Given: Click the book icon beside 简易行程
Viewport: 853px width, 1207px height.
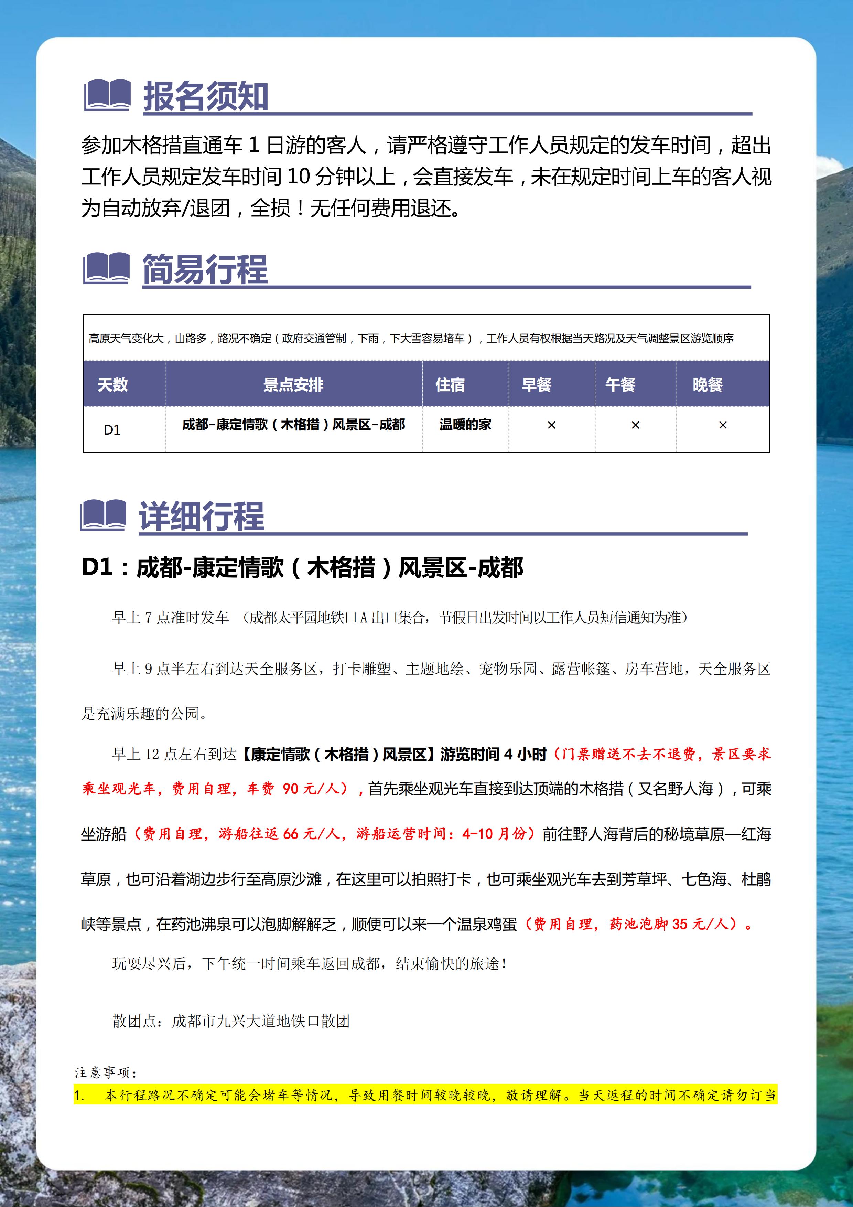Looking at the screenshot, I should point(106,268).
